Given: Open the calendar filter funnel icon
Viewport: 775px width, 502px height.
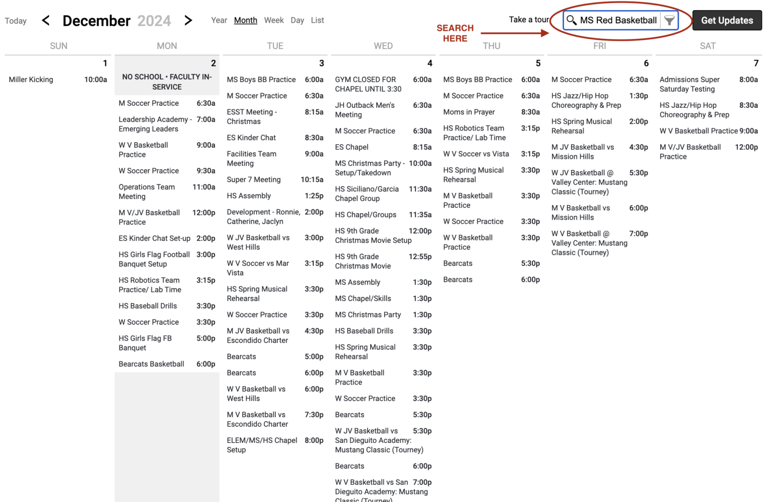Looking at the screenshot, I should (x=669, y=20).
